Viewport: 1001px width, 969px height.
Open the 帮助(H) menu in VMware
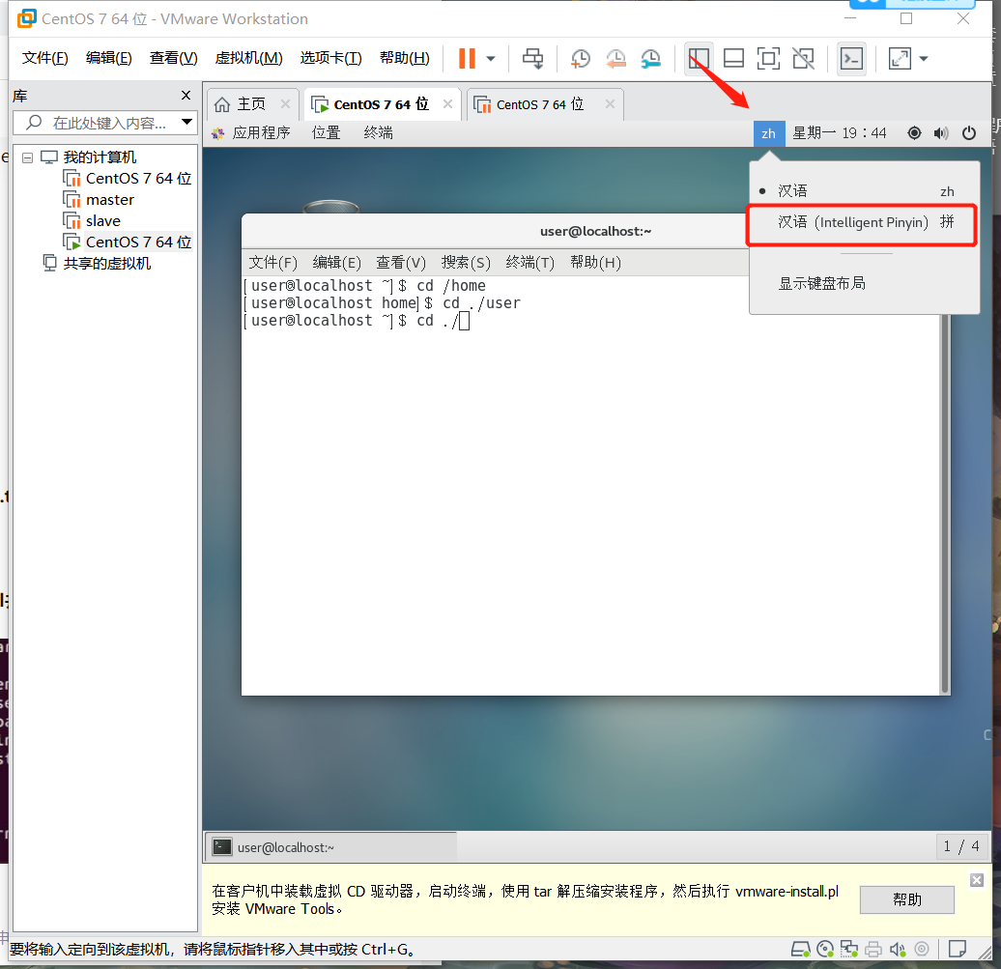click(404, 58)
